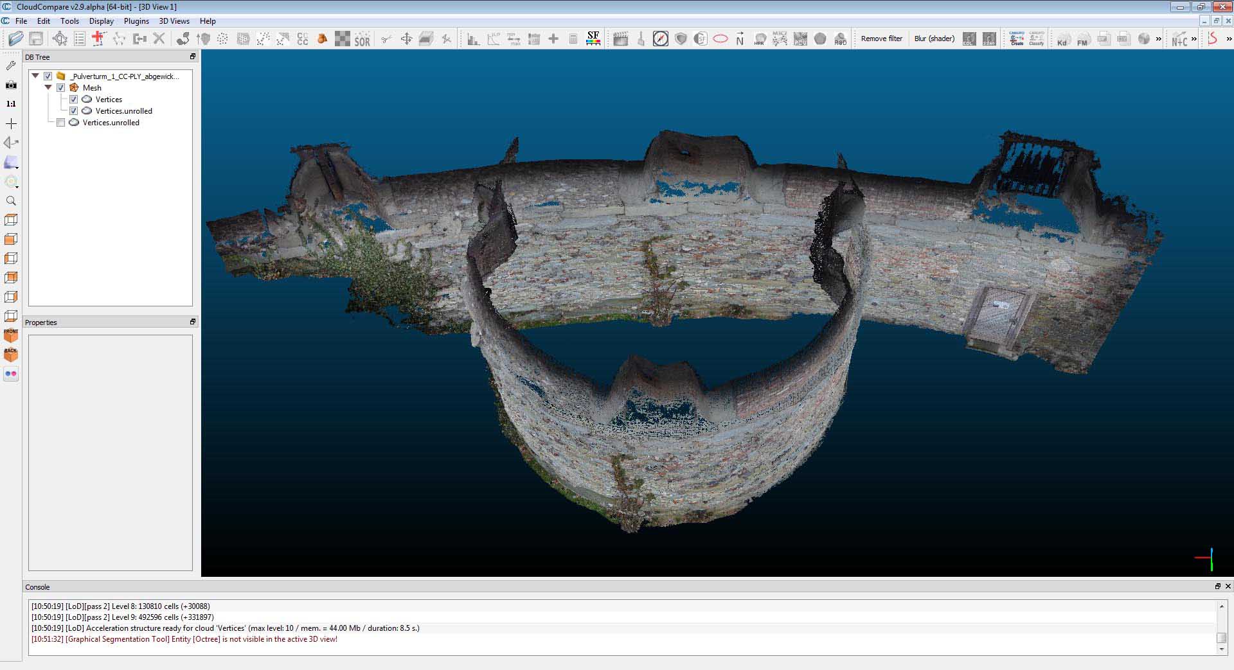Click the CANUPO Create icon
The image size is (1234, 670).
click(1017, 39)
